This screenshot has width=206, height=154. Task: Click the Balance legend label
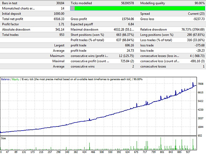point(5,79)
